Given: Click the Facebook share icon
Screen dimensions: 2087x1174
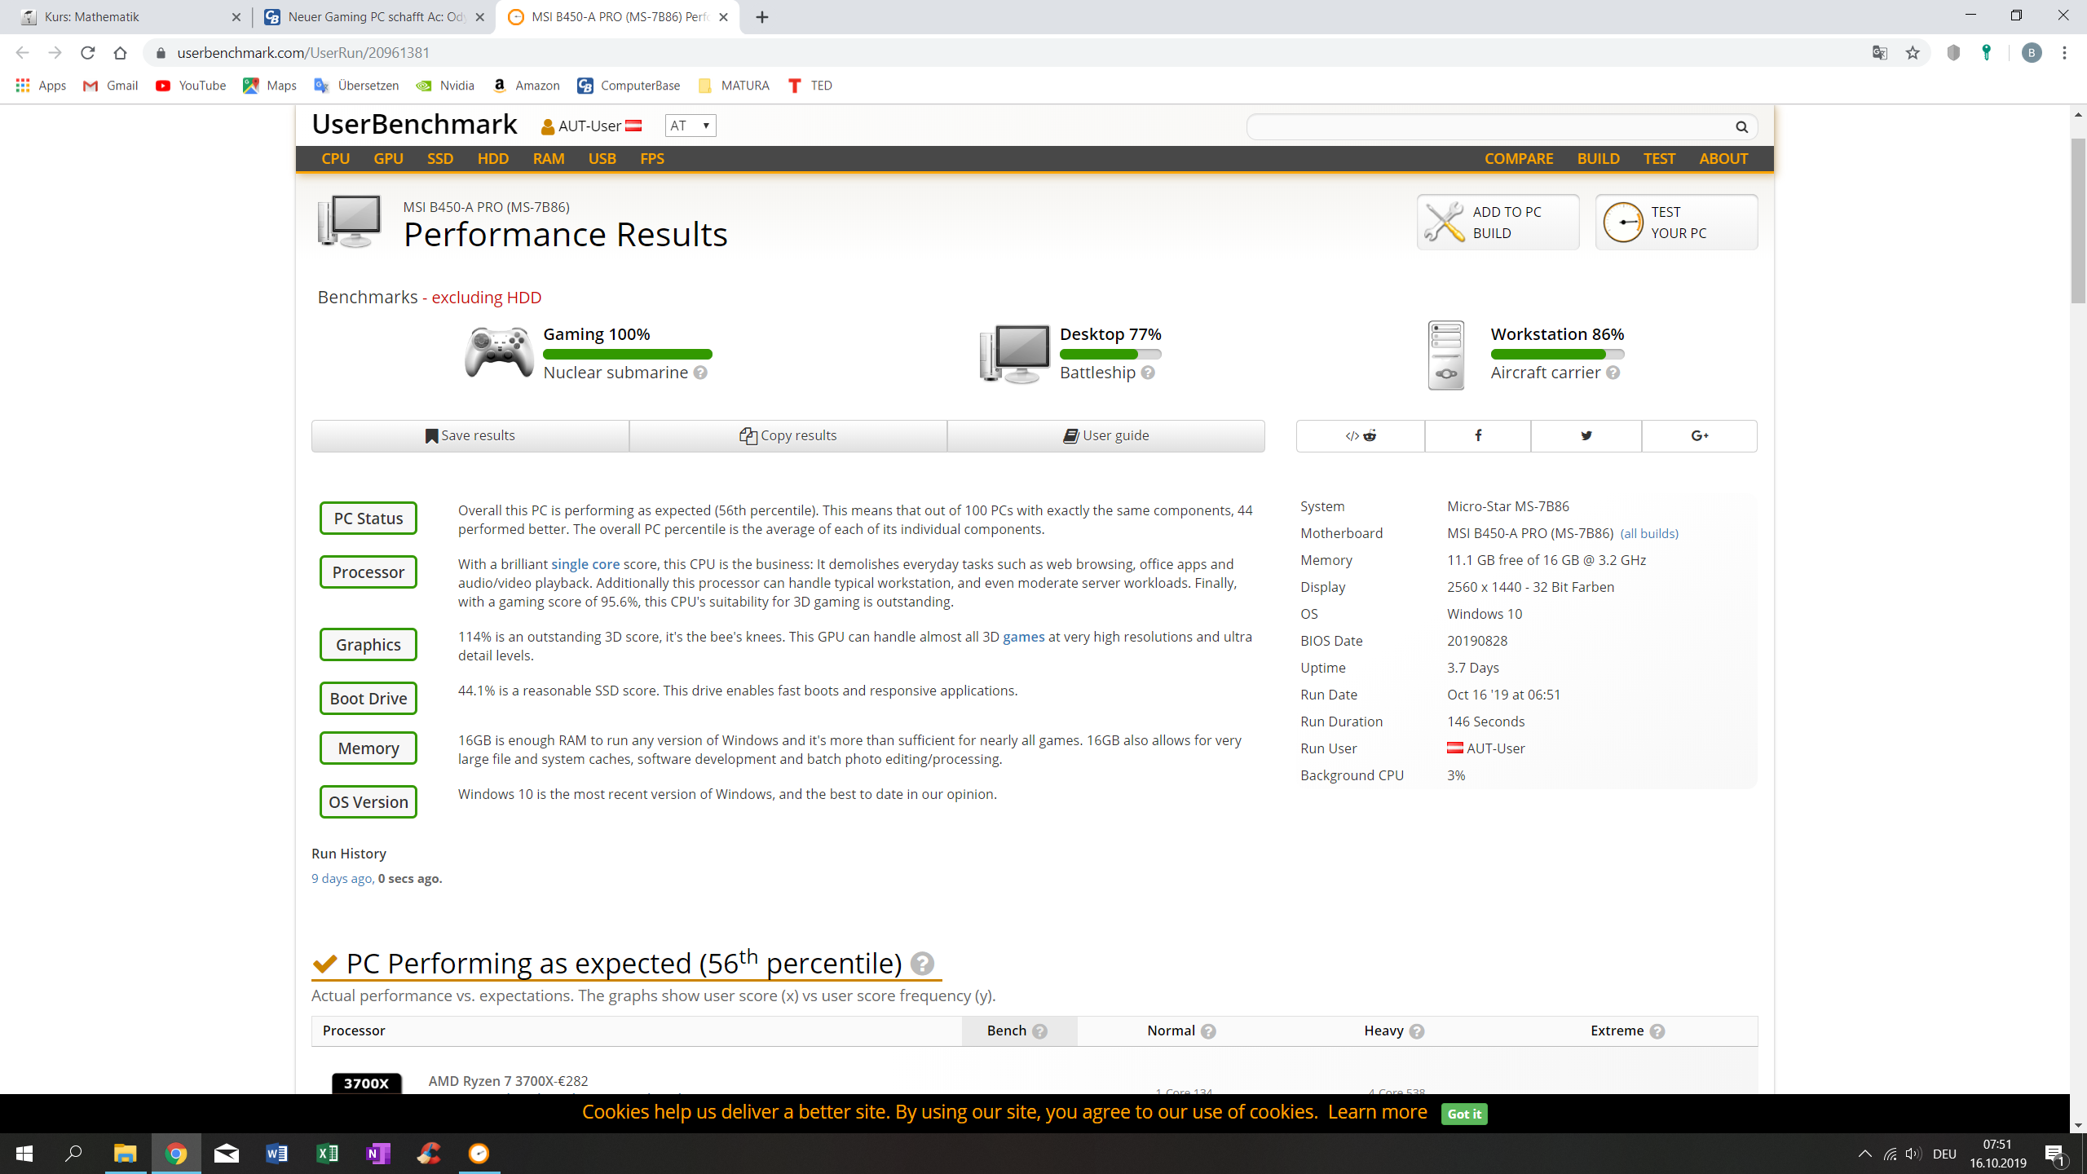Looking at the screenshot, I should 1477,435.
